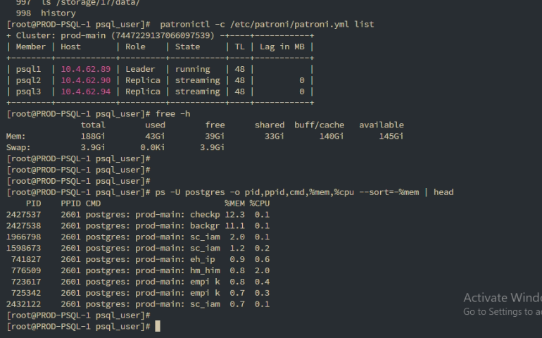Place cursor at the last command prompt
The image size is (542, 338).
158,327
